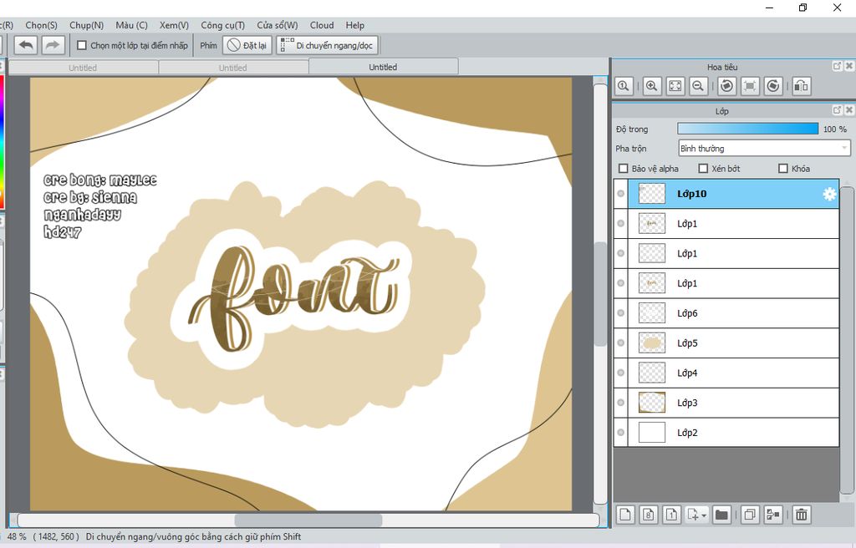This screenshot has height=548, width=856.
Task: Open the Chụp(N) menu
Action: [x=86, y=25]
